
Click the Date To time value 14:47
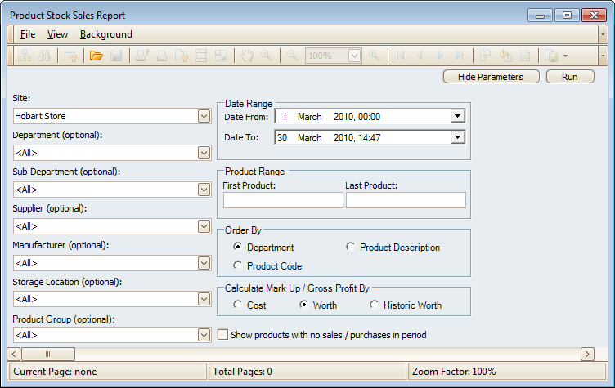coord(369,137)
